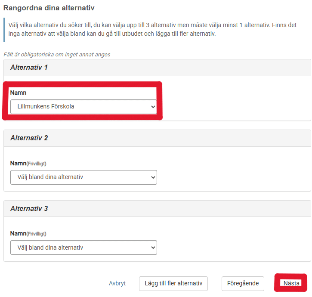312x297 pixels.
Task: Click the 'Rangordna dina alternativ' heading
Action: [x=49, y=8]
